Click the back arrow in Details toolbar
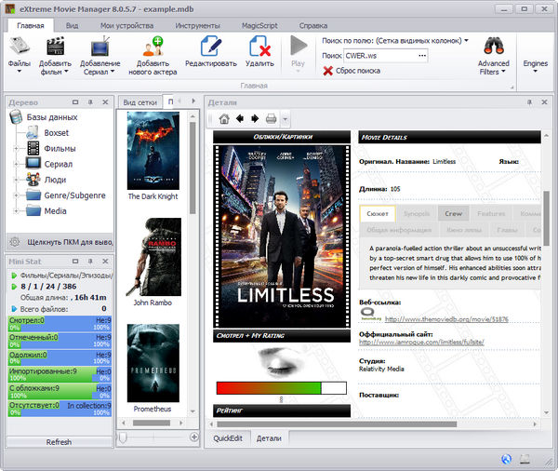Screen dimensions: 558x471 [x=239, y=118]
